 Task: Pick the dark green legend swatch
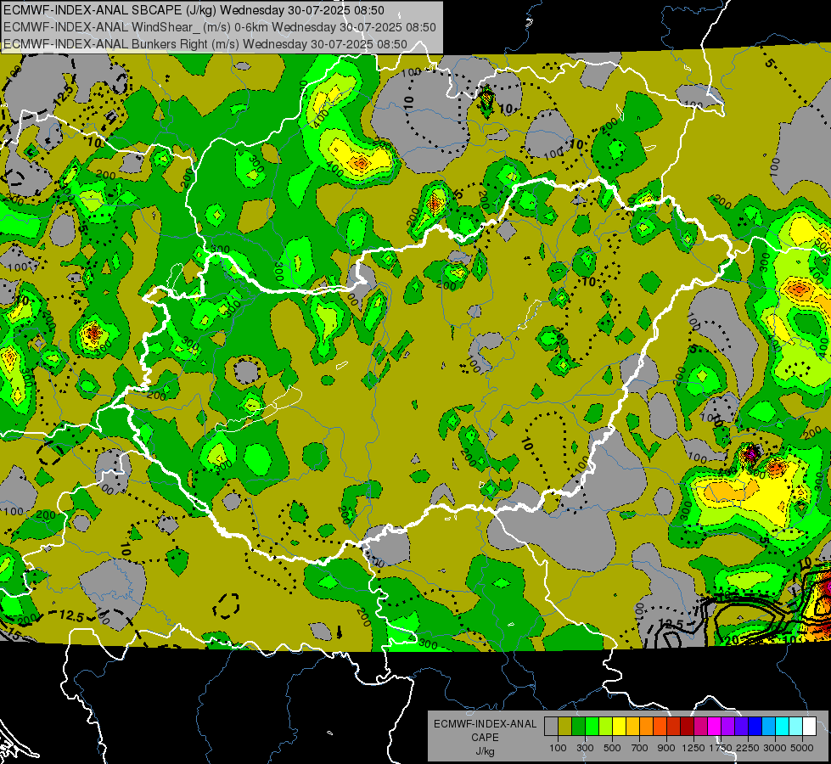coord(578,727)
